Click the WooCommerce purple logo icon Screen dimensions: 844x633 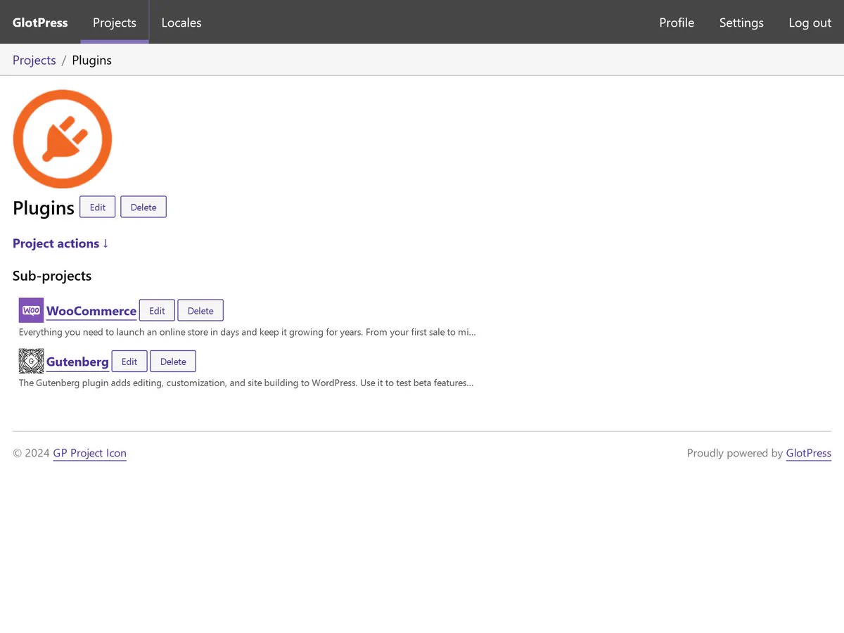click(x=31, y=310)
